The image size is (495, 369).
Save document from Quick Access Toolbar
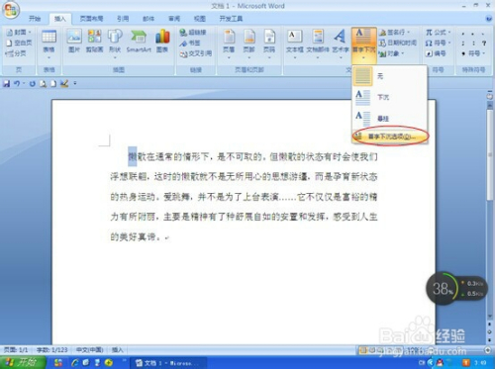click(x=6, y=84)
